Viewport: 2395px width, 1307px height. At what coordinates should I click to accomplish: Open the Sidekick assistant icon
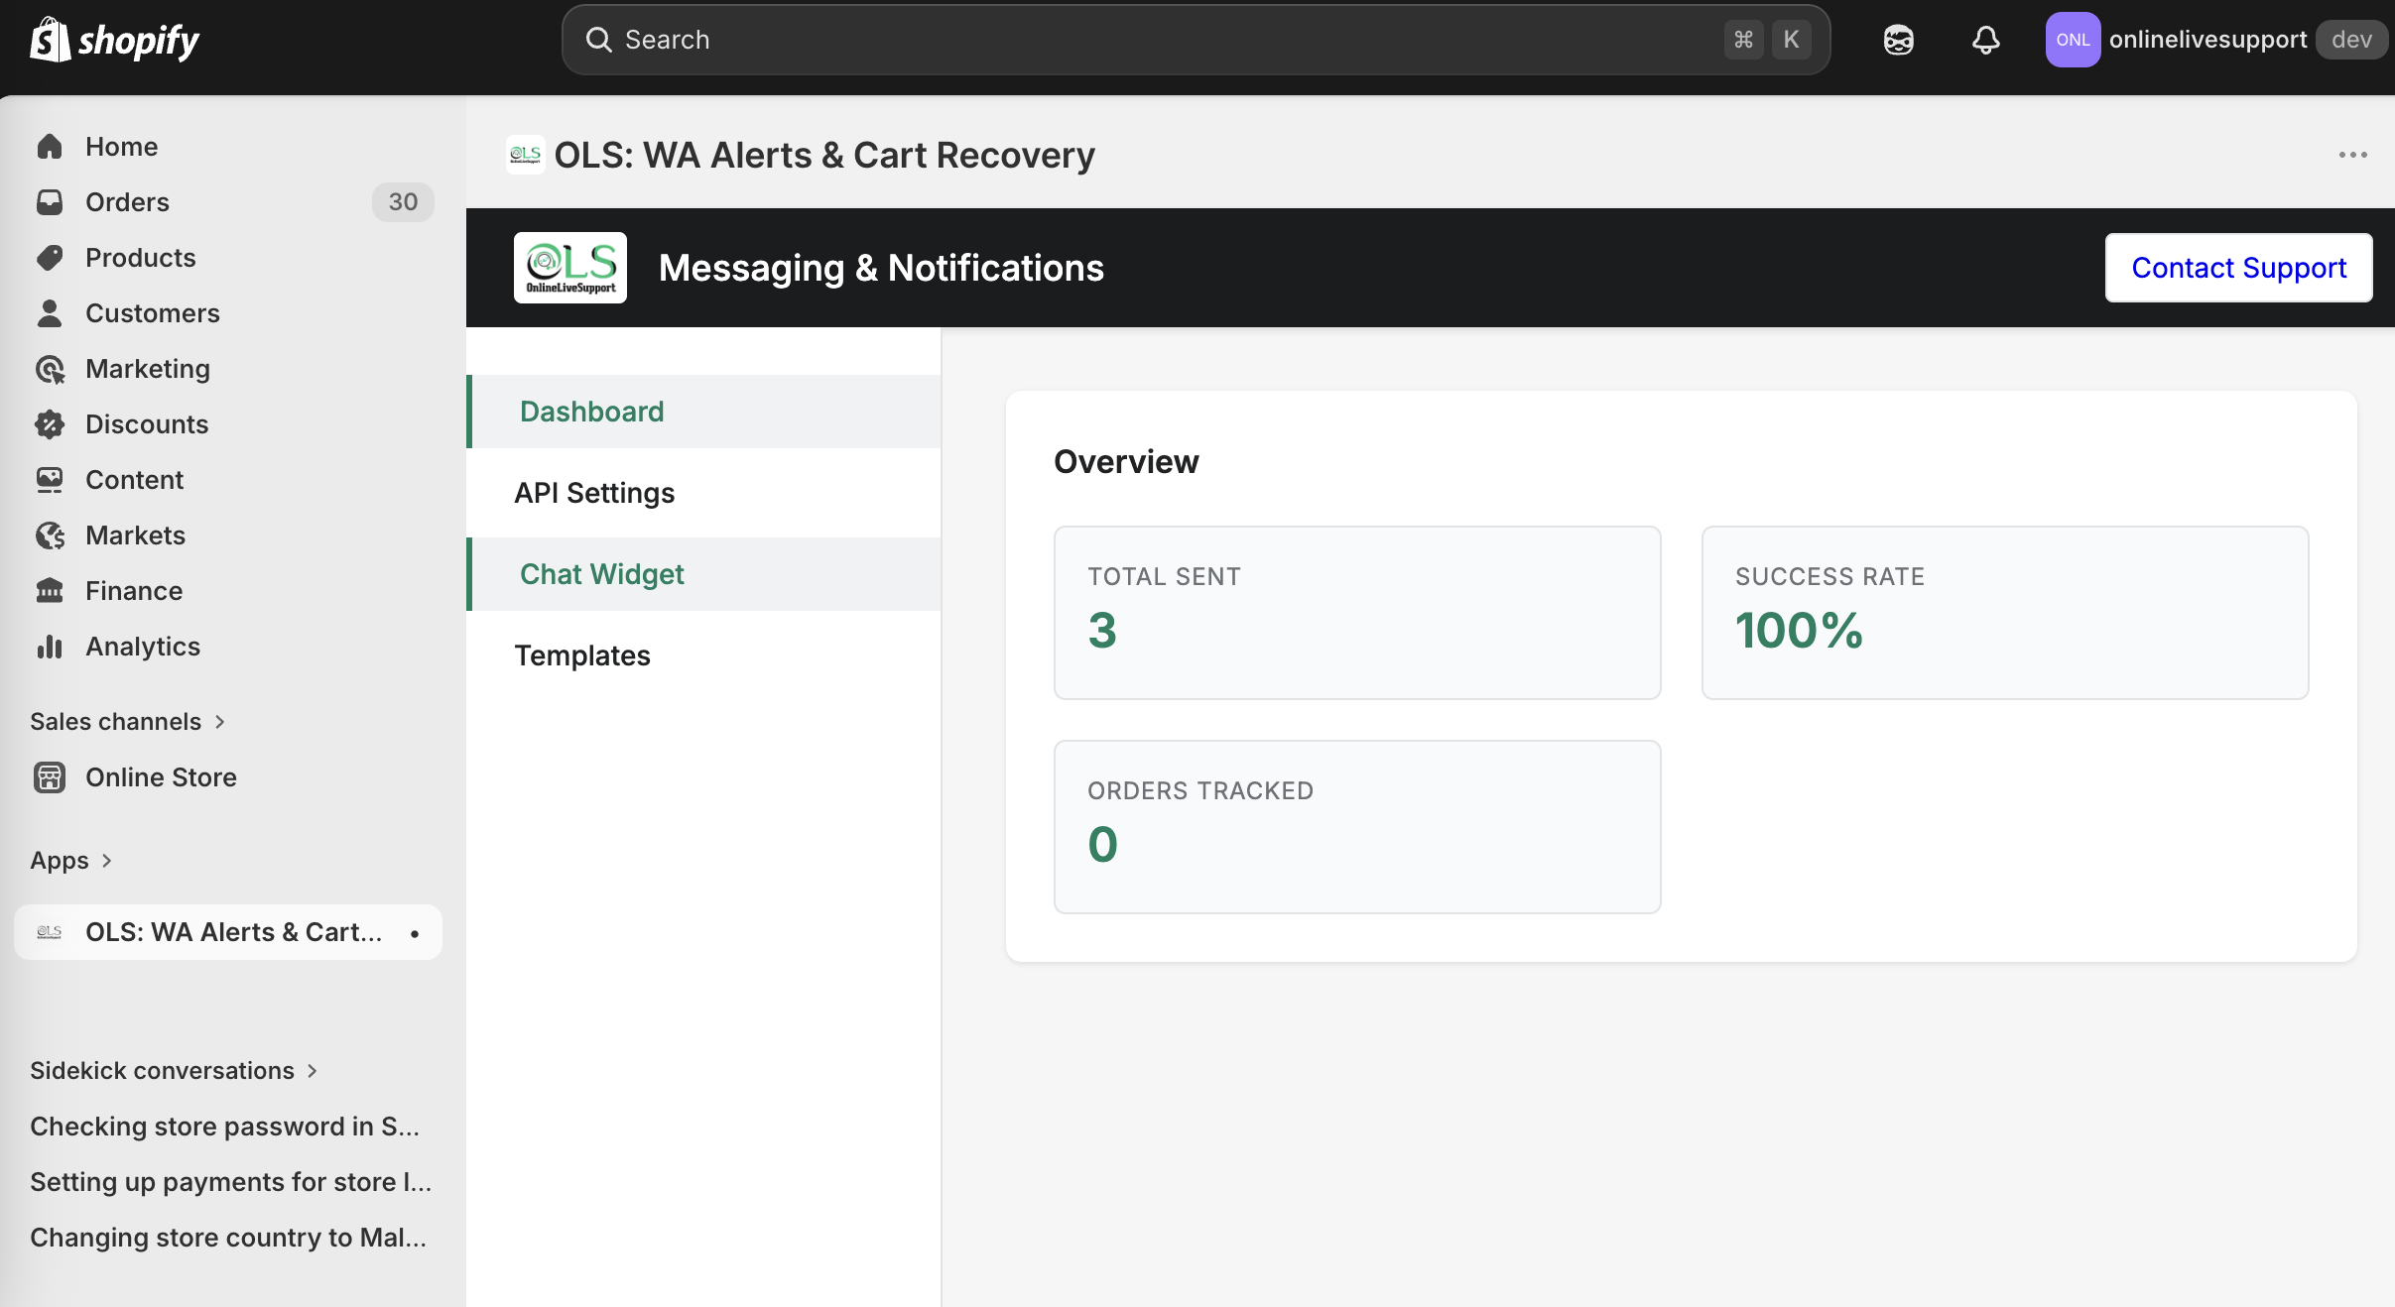1898,40
